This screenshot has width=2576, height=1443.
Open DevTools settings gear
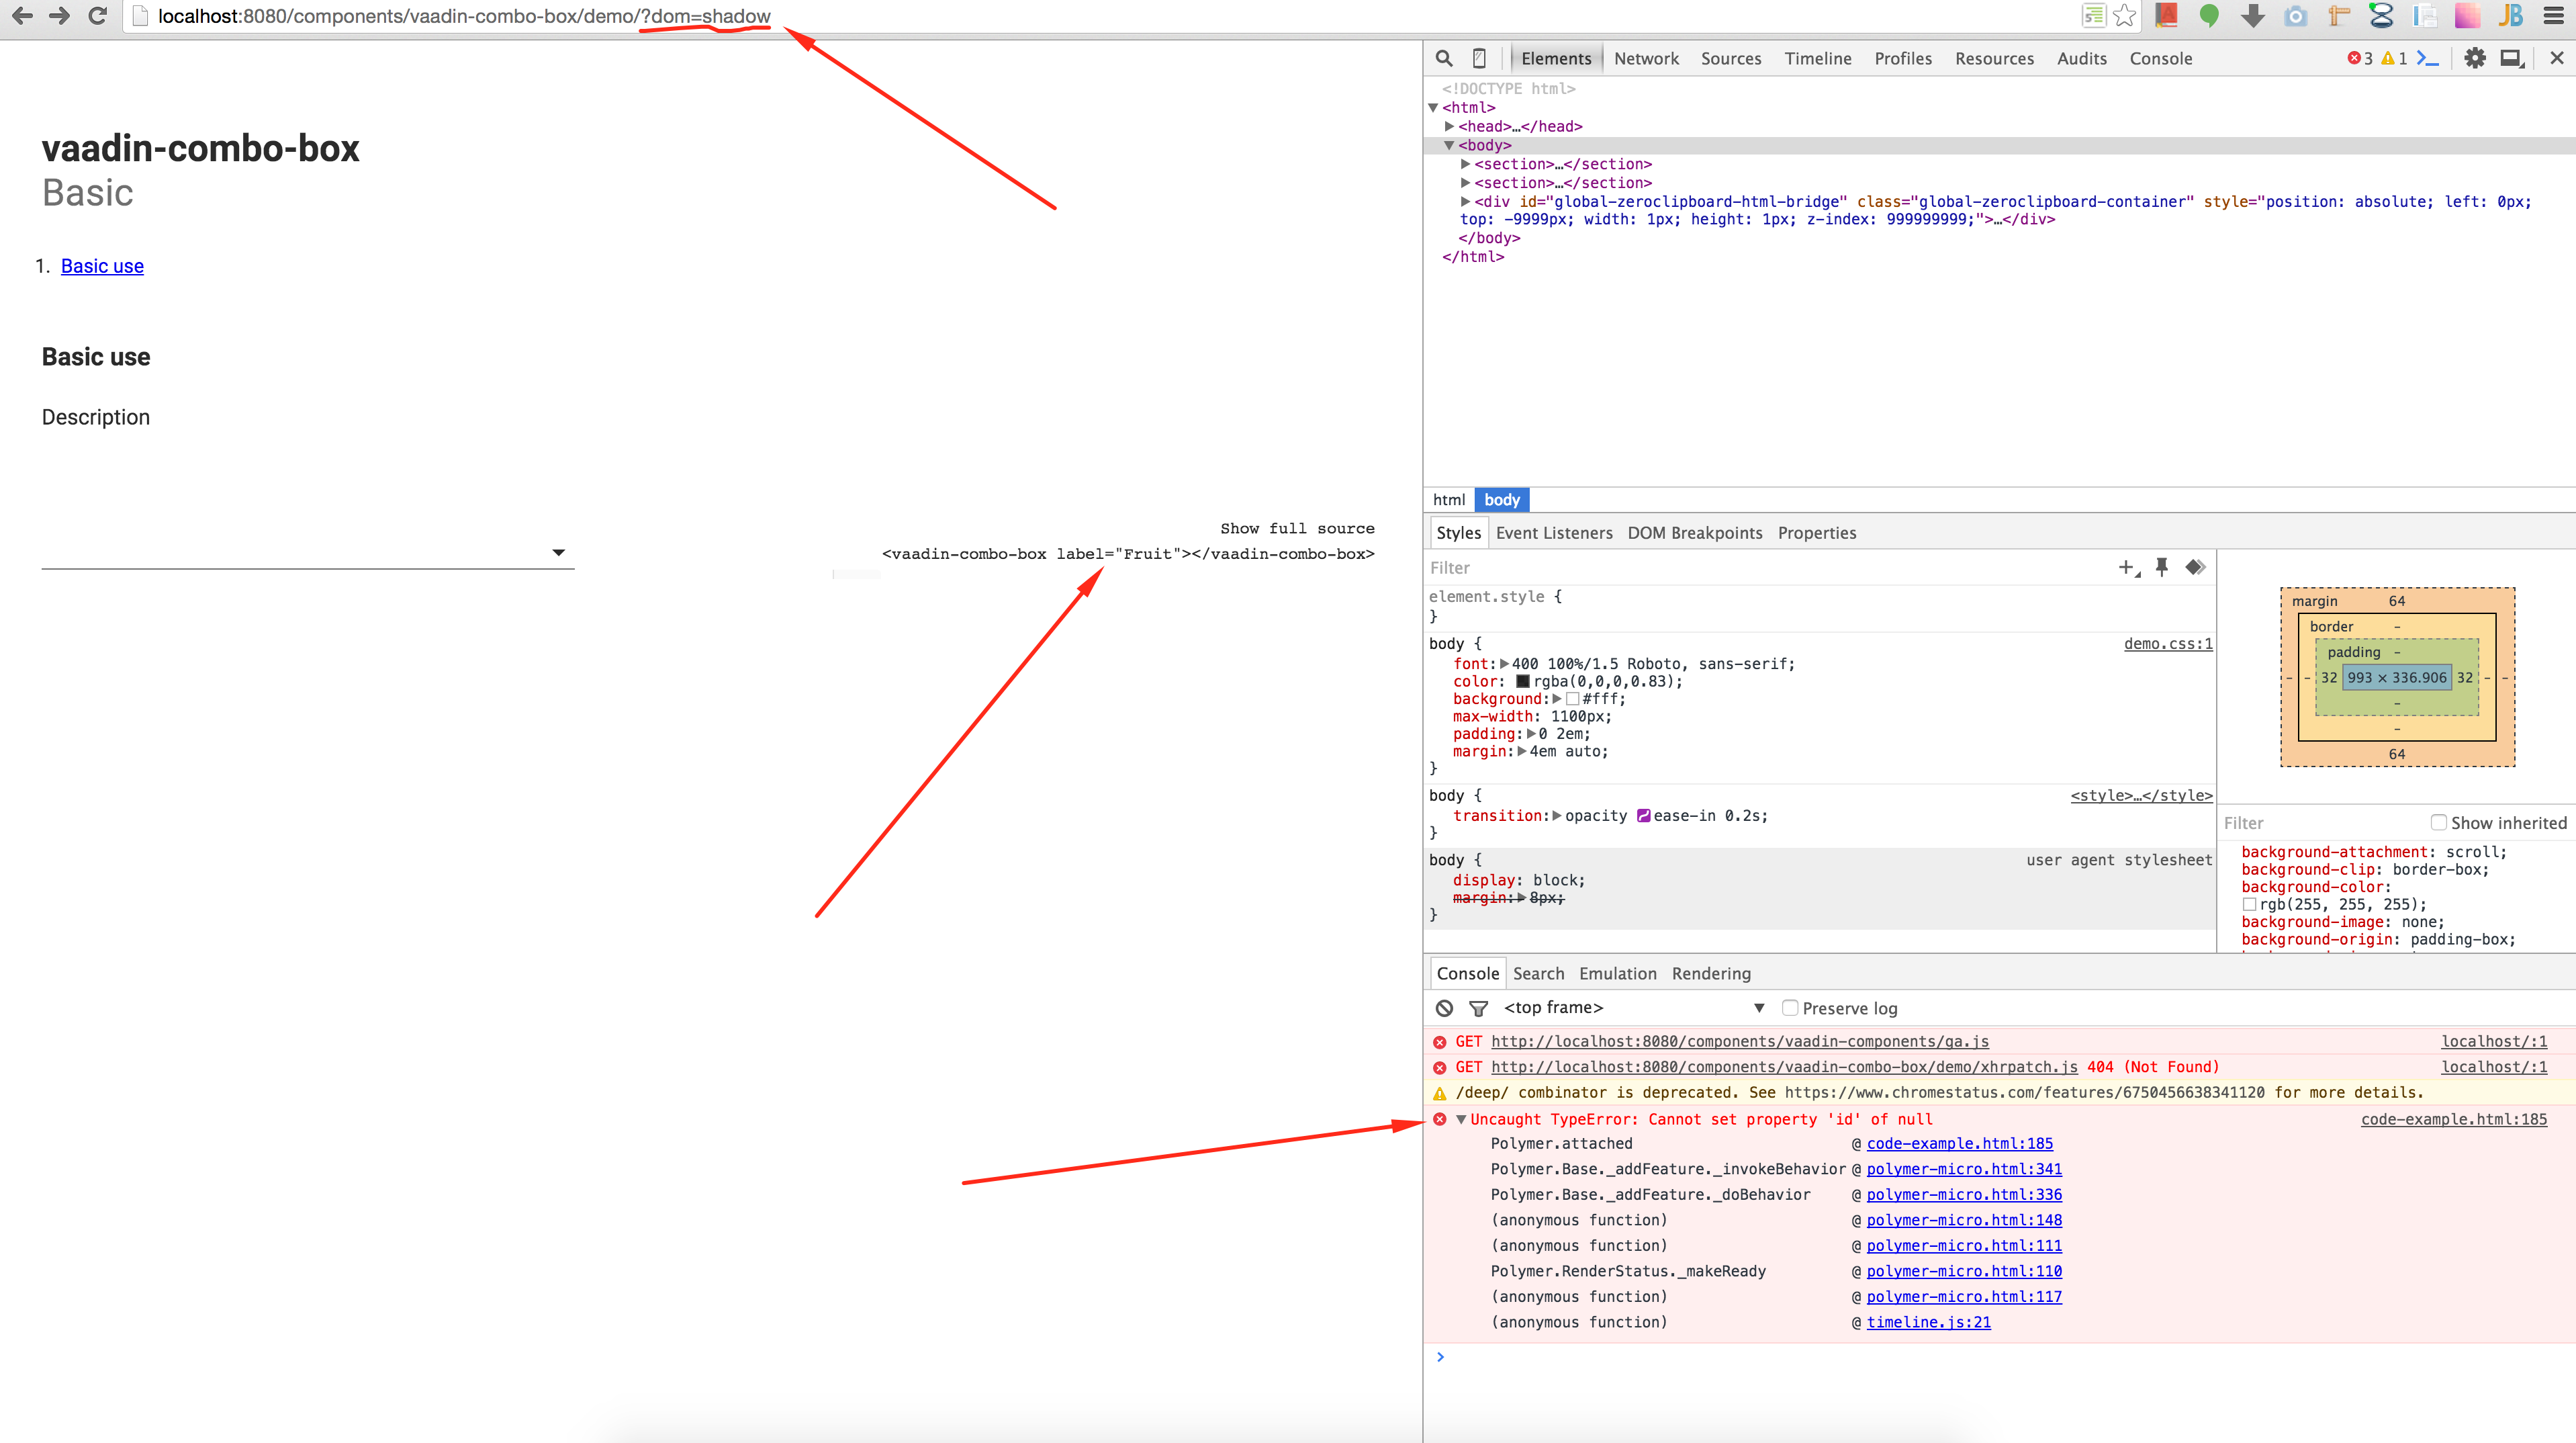coord(2474,58)
